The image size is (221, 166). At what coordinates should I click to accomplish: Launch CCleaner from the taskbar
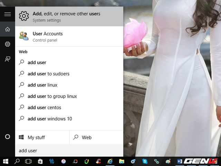tap(98, 162)
